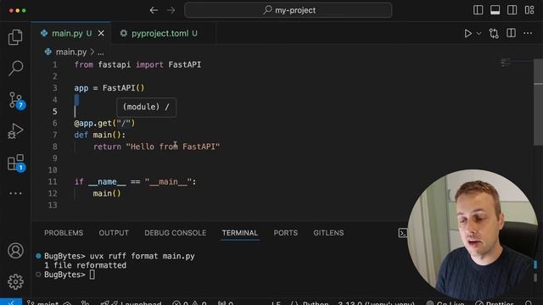Expand the run button dropdown arrow
This screenshot has height=305, width=543.
[479, 34]
